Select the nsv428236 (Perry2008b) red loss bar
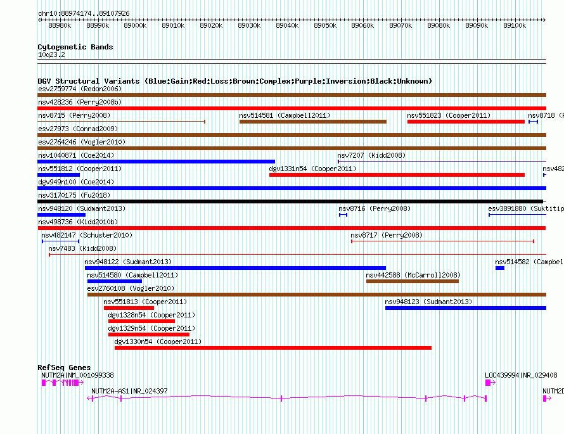The width and height of the screenshot is (564, 434). pyautogui.click(x=292, y=108)
